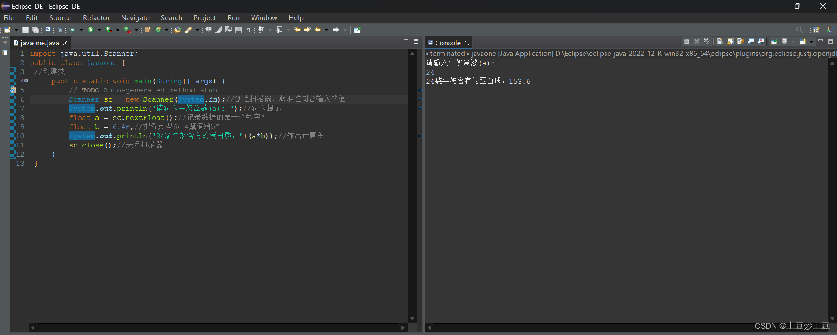Toggle Show Console When Standard Out Changes

point(751,41)
